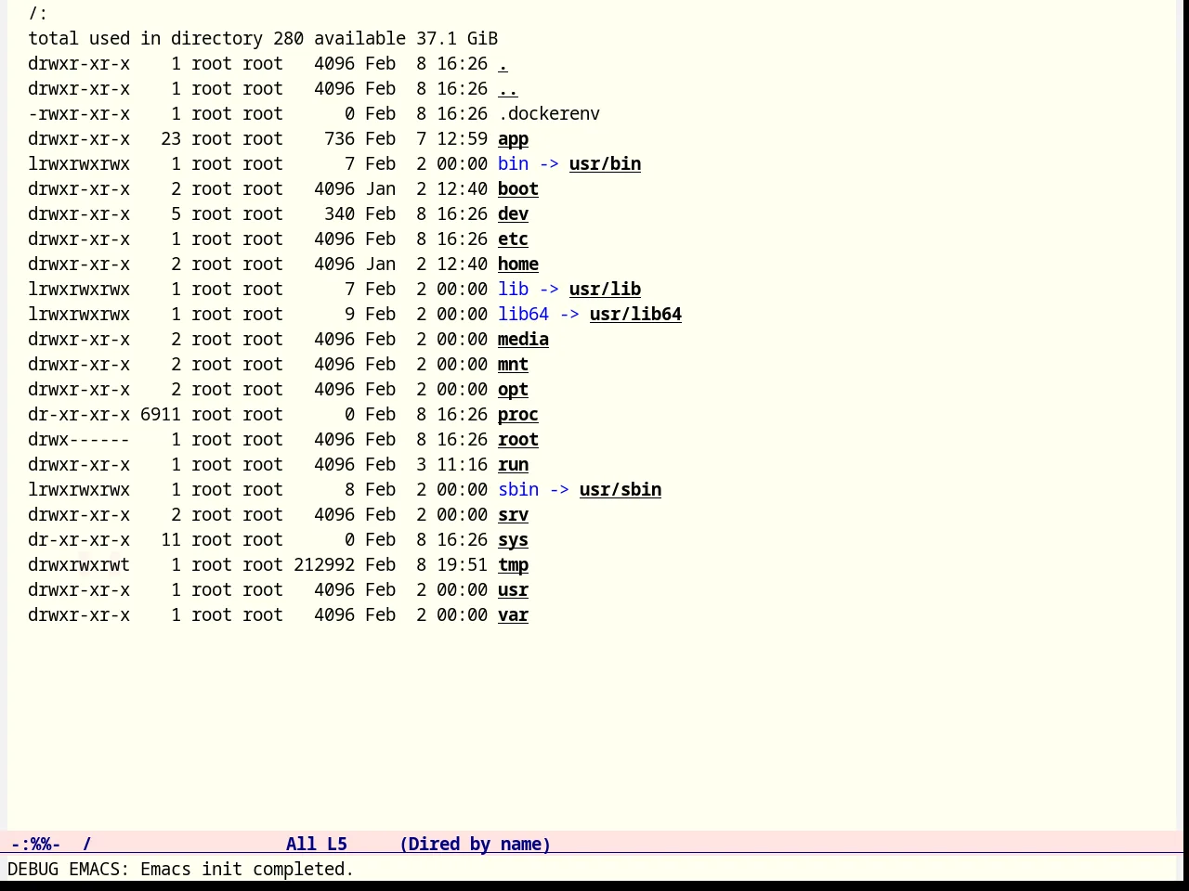This screenshot has height=891, width=1189.
Task: Open the media directory
Action: 523,340
